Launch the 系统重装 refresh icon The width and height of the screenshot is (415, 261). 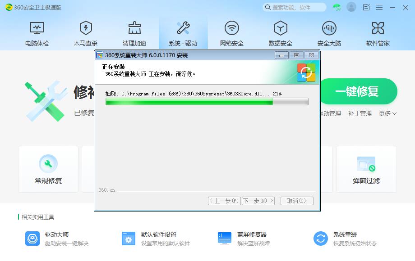click(321, 238)
